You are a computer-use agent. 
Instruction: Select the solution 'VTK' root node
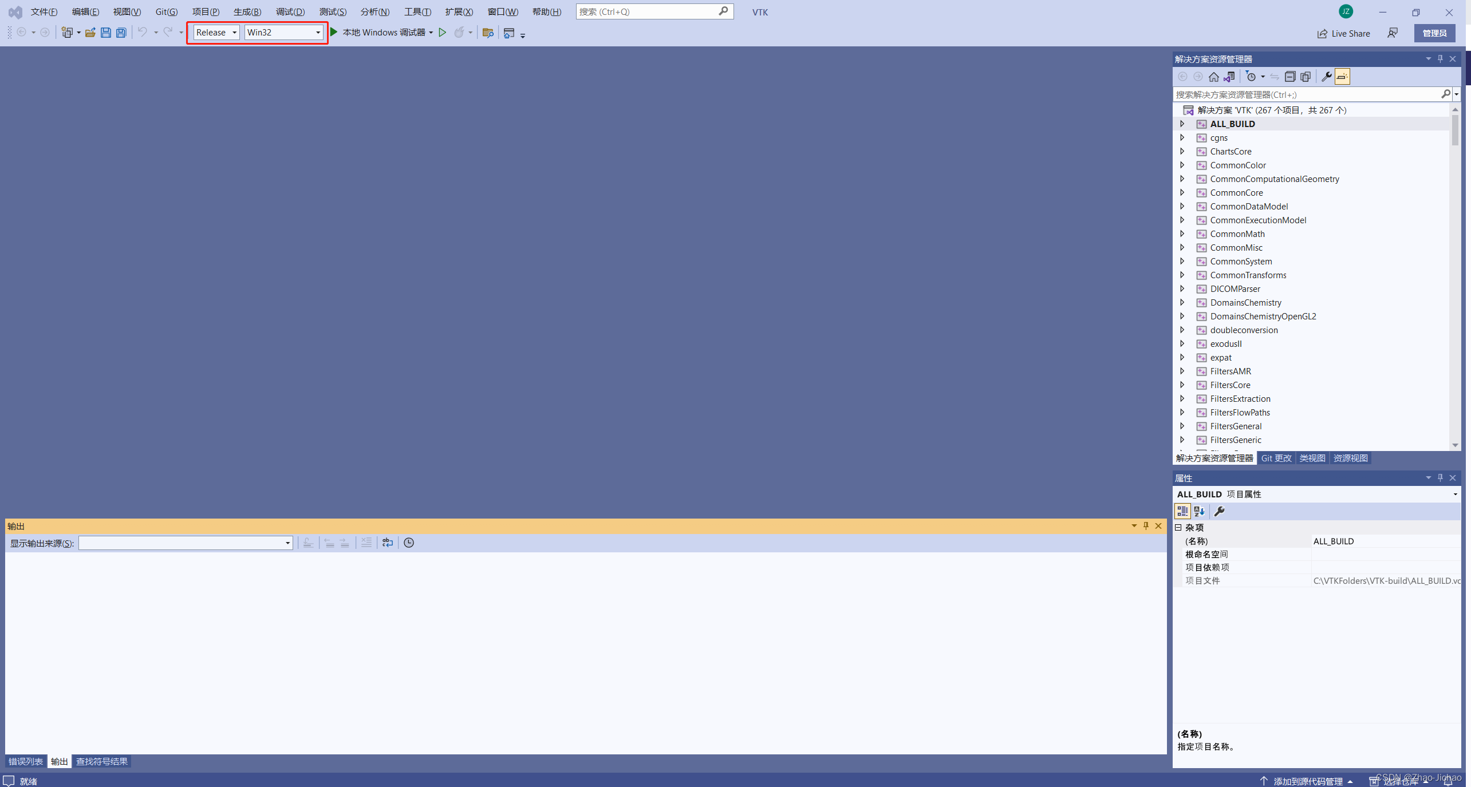(1271, 110)
